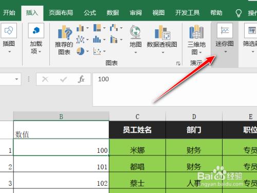
Task: Insert a pie or doughnut chart
Action: (80, 51)
